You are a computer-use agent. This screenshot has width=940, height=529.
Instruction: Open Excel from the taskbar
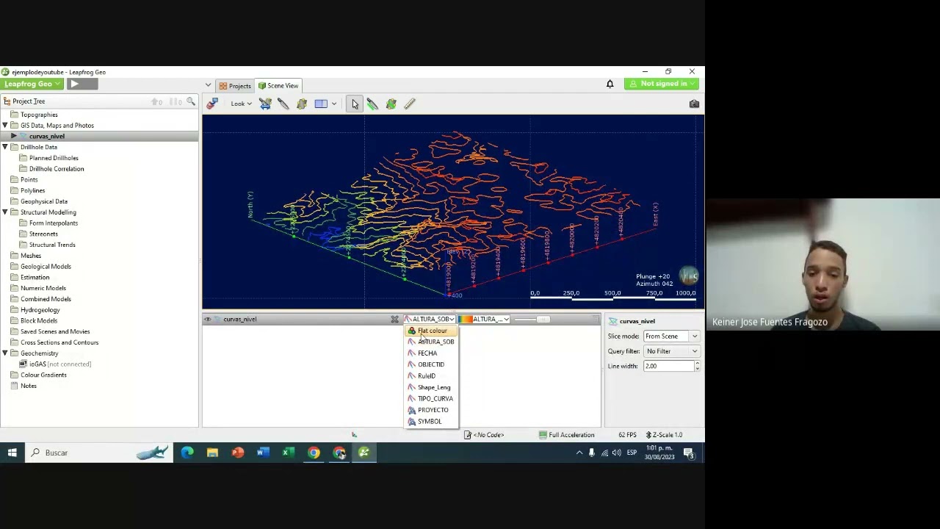pyautogui.click(x=288, y=453)
